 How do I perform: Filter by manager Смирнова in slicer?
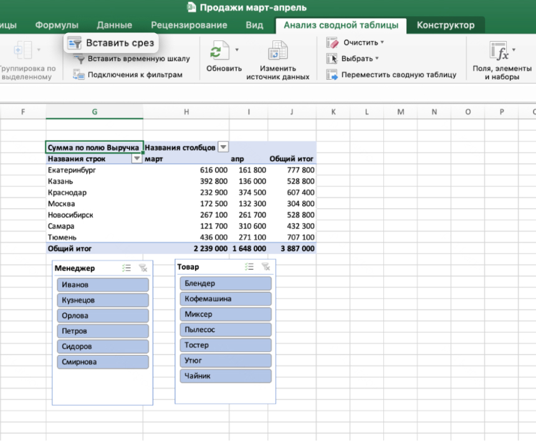pos(103,362)
